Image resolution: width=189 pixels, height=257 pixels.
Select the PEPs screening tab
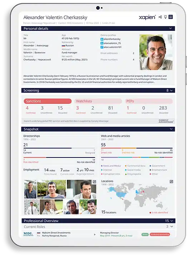click(x=149, y=101)
